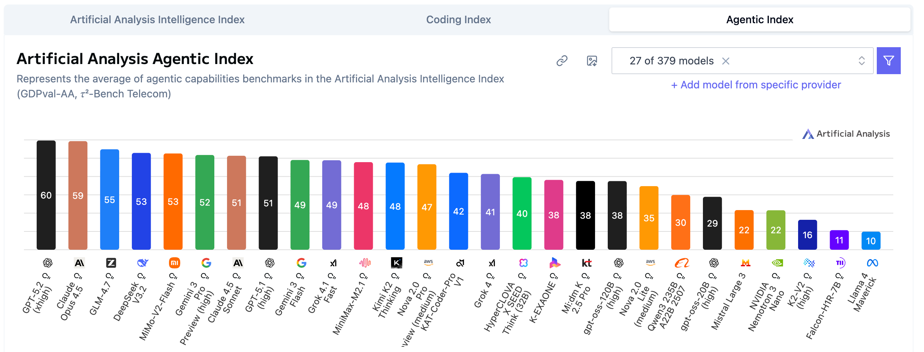Click the Meta logo under Llama 4 Maverick

click(872, 263)
